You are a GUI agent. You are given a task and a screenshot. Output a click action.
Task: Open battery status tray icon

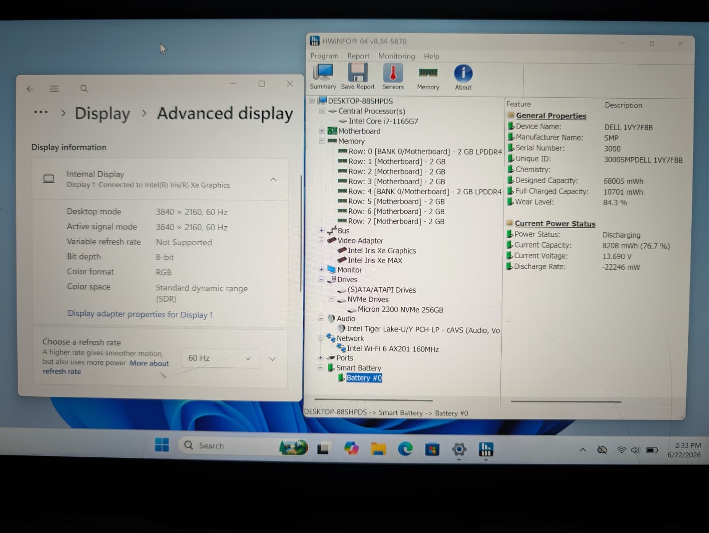click(x=652, y=450)
